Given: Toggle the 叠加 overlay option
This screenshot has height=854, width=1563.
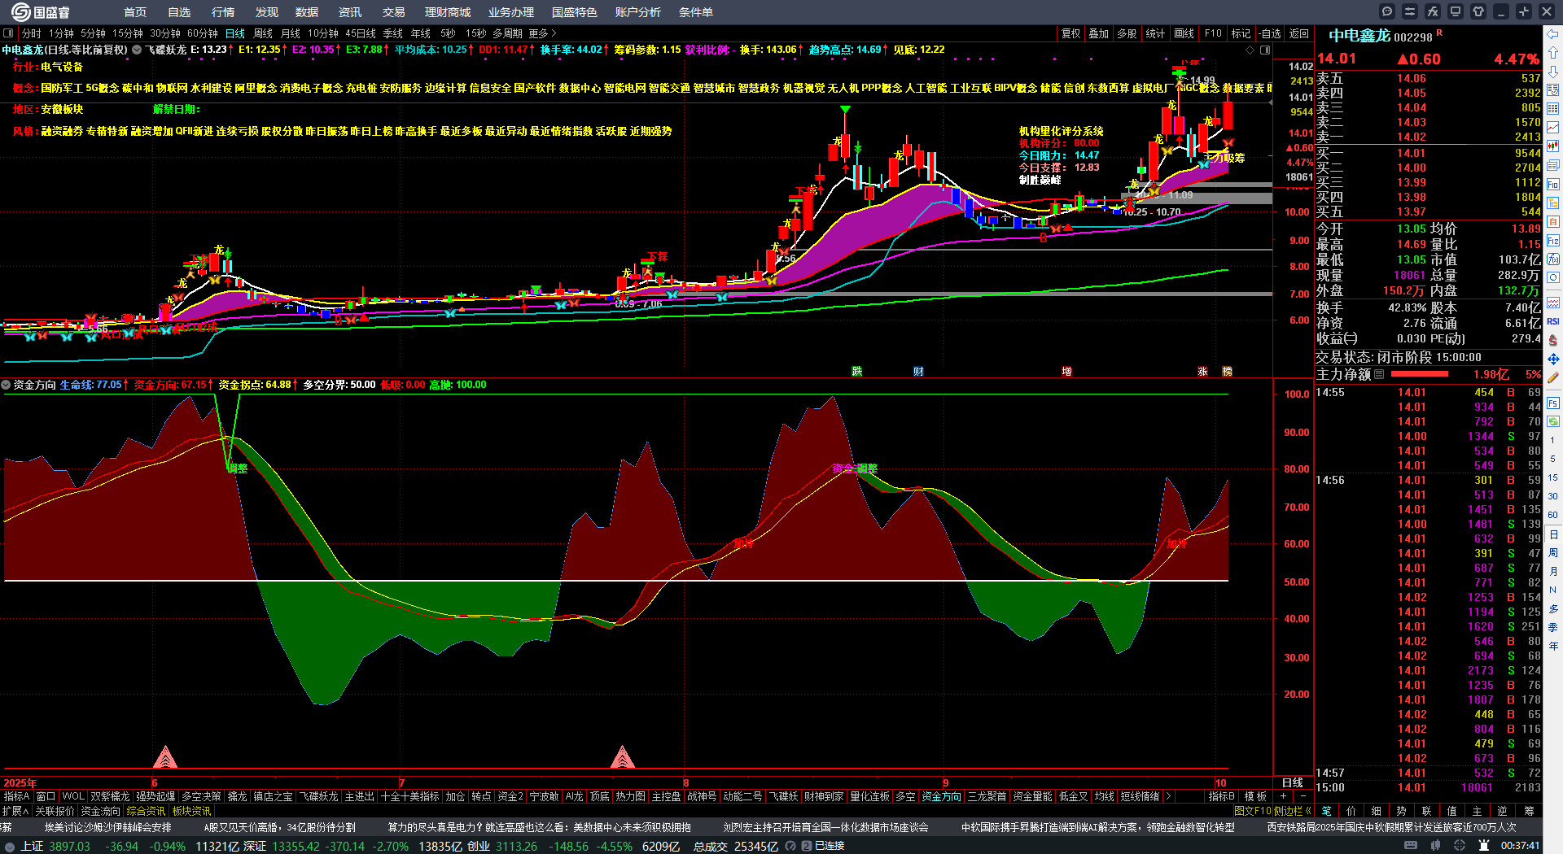Looking at the screenshot, I should pos(1099,33).
